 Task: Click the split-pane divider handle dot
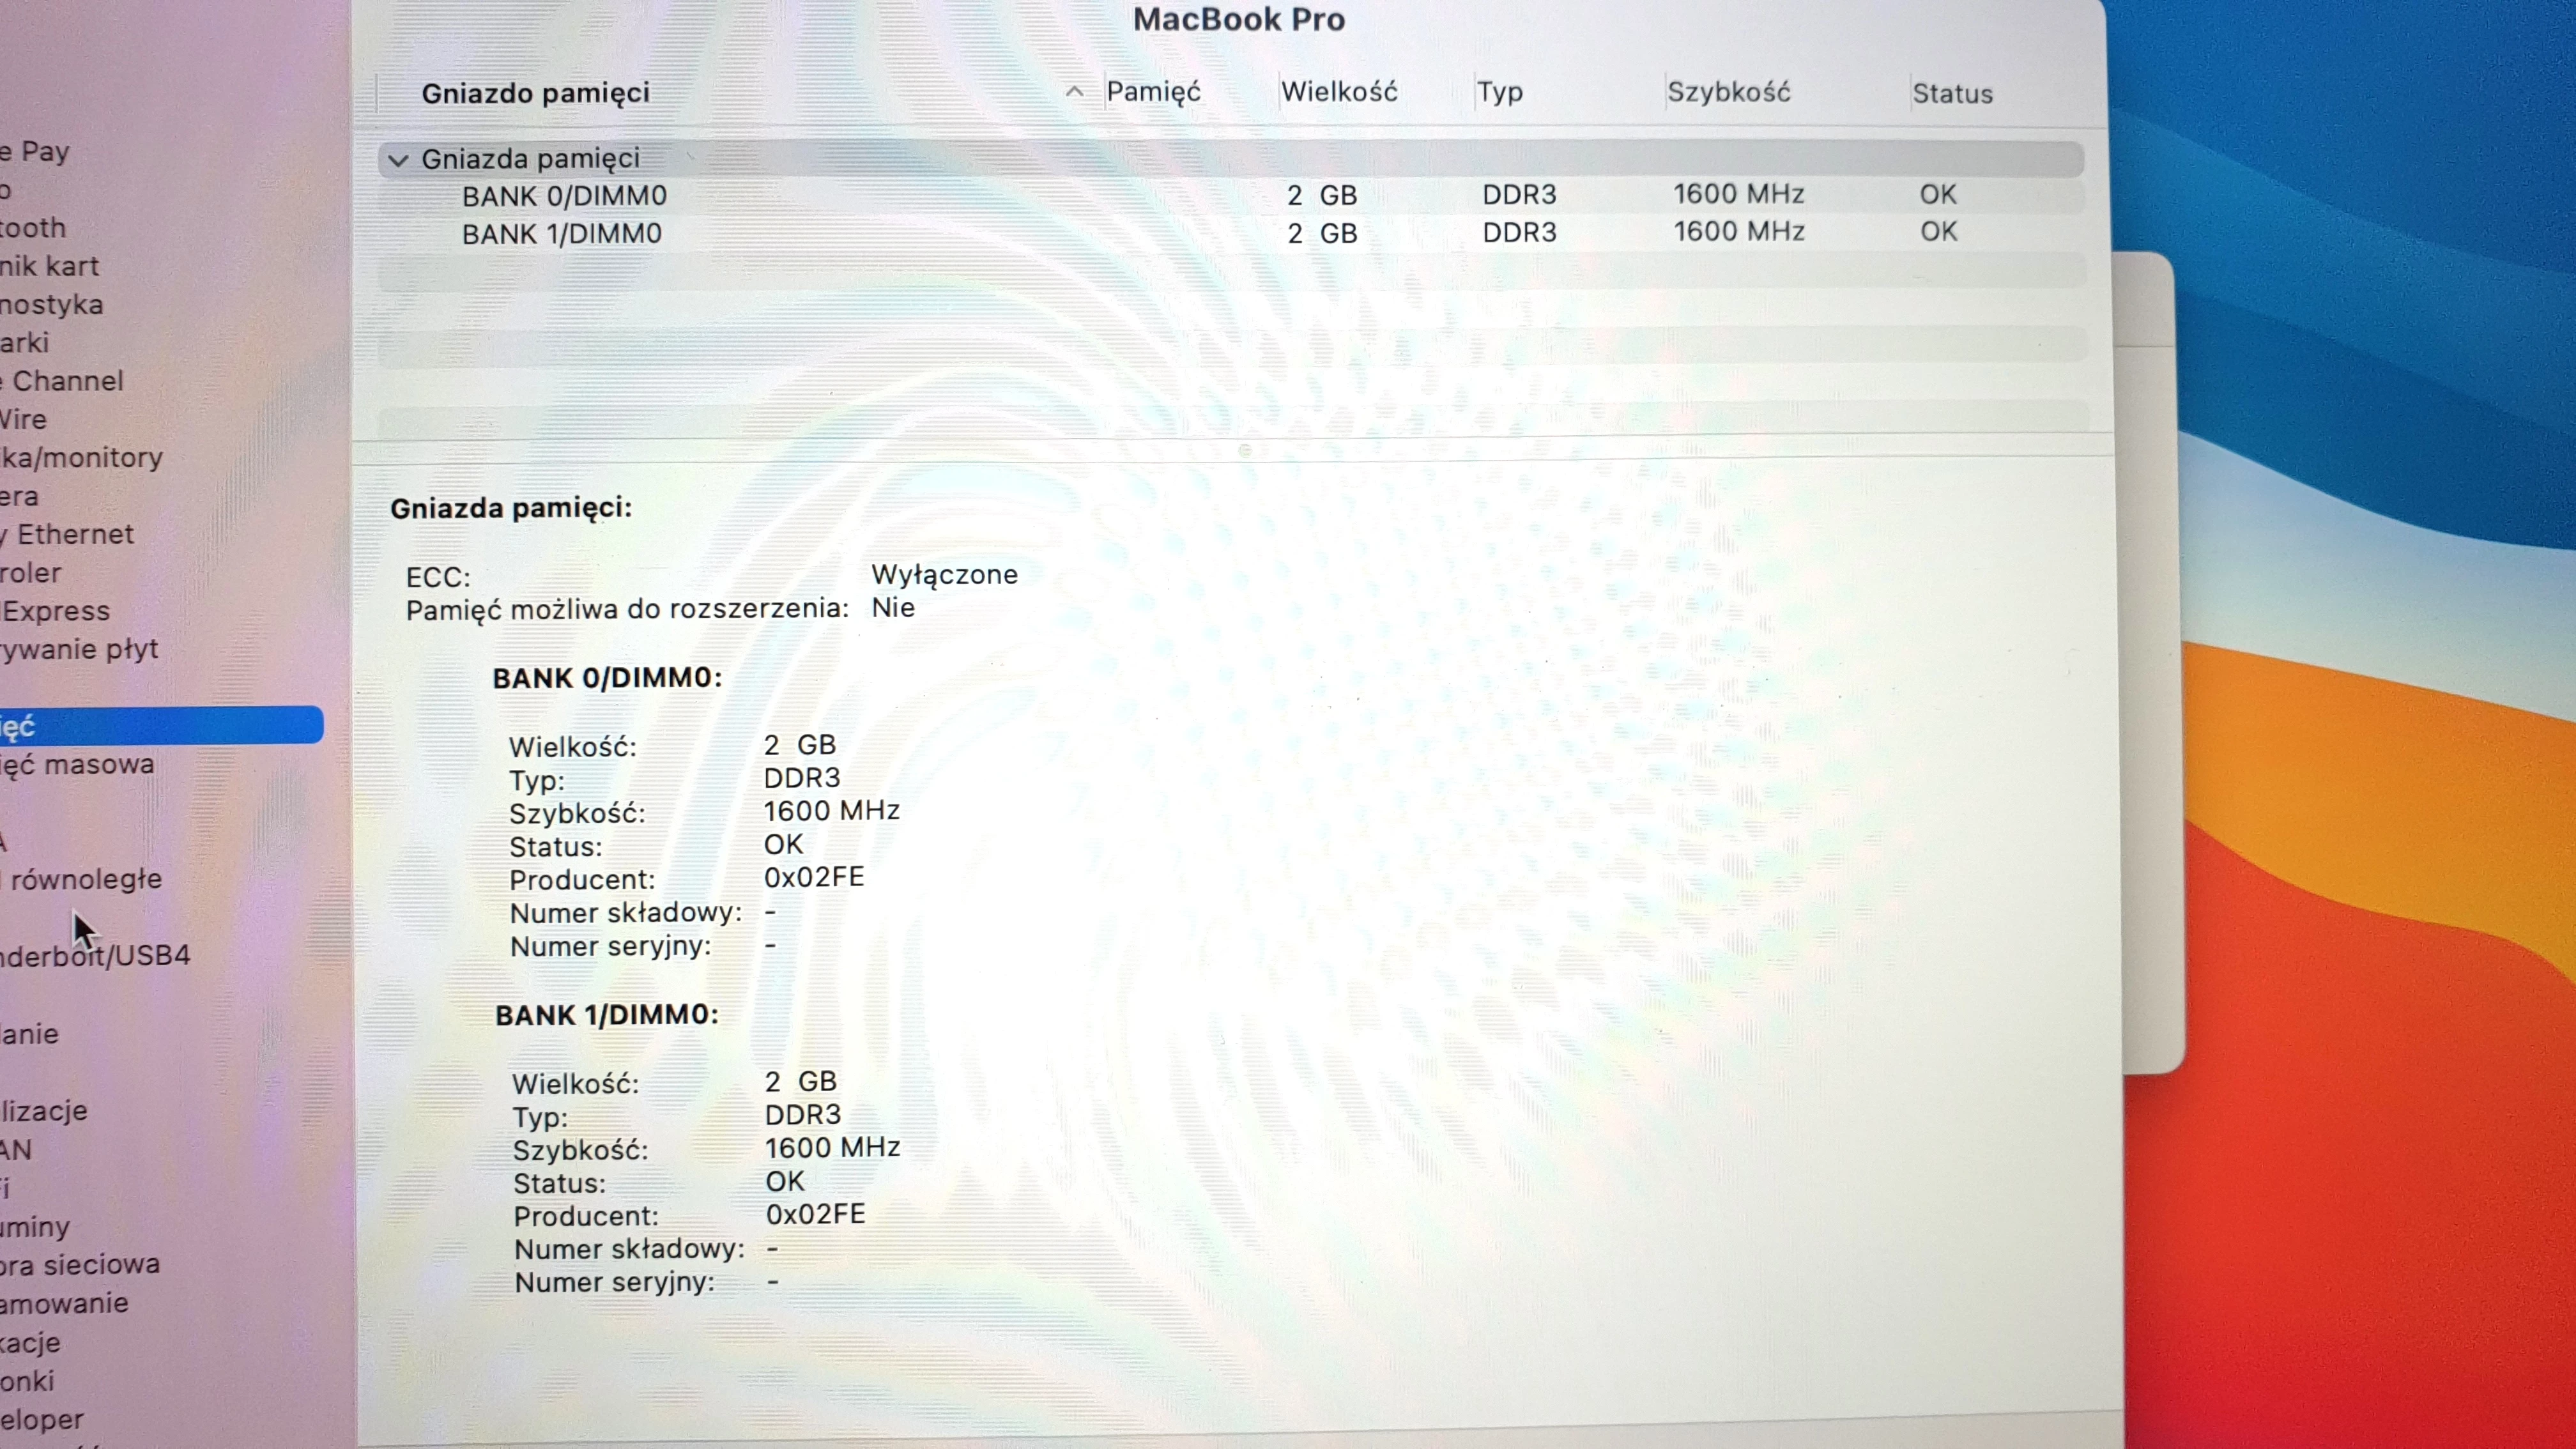tap(1245, 450)
